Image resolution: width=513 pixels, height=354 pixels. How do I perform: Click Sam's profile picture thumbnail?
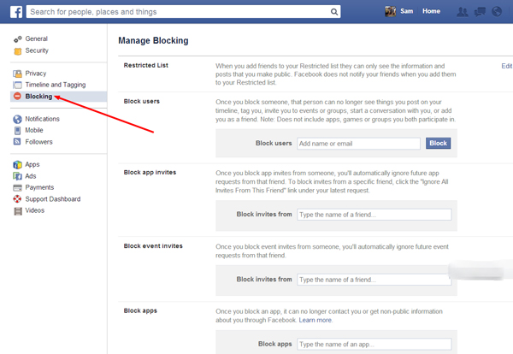coord(391,12)
